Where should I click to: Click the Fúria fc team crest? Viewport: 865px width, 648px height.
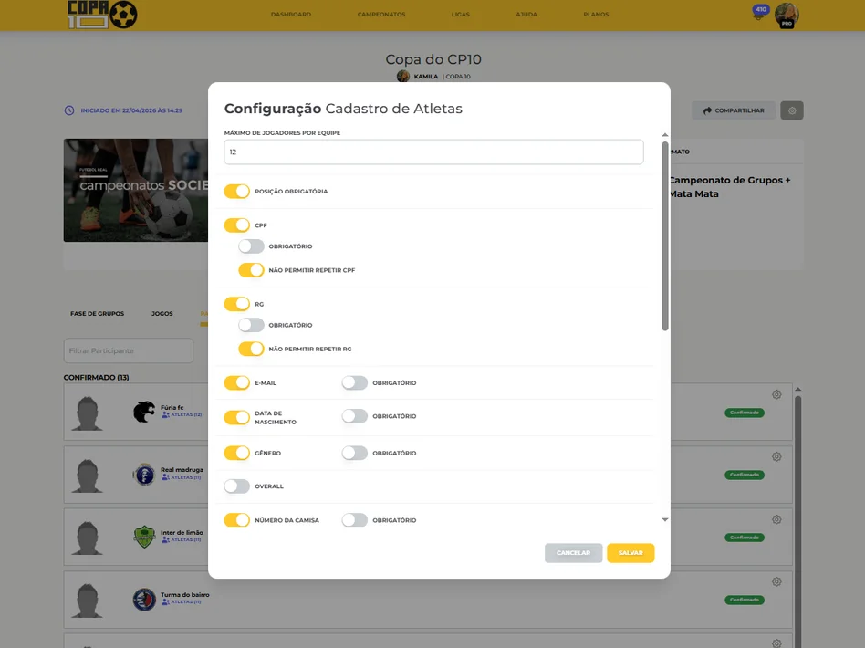point(144,412)
